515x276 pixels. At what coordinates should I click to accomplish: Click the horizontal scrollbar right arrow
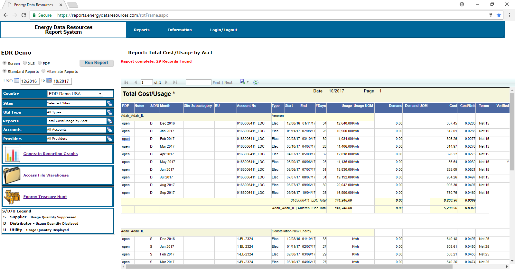pyautogui.click(x=507, y=267)
